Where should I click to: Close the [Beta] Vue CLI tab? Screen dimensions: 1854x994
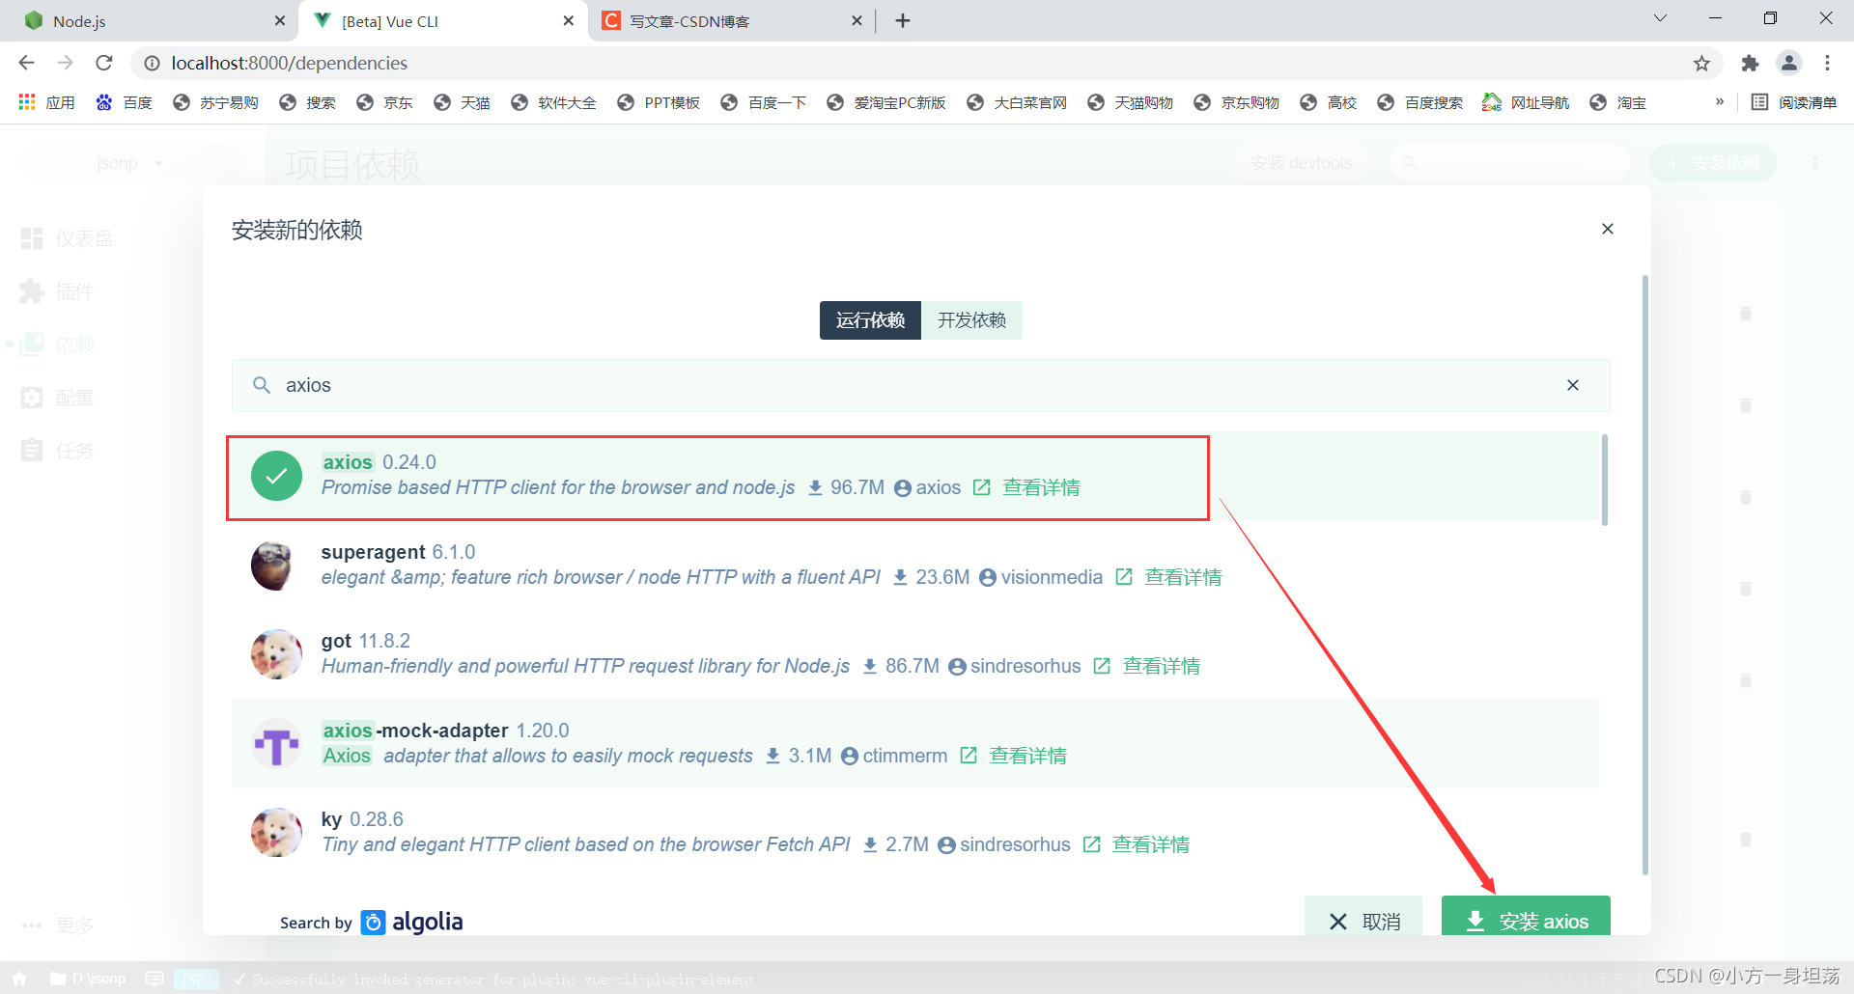pyautogui.click(x=569, y=20)
